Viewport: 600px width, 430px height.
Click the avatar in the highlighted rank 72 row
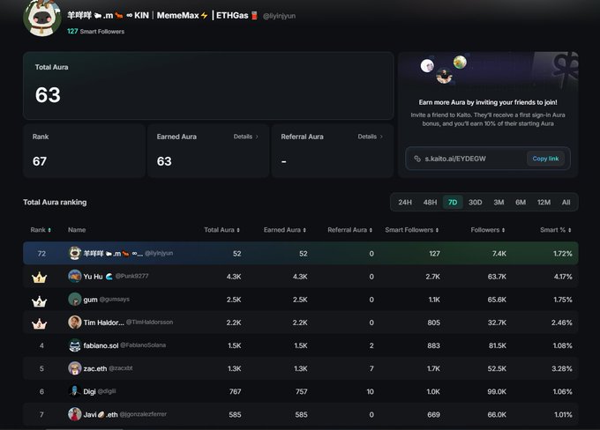pyautogui.click(x=75, y=253)
